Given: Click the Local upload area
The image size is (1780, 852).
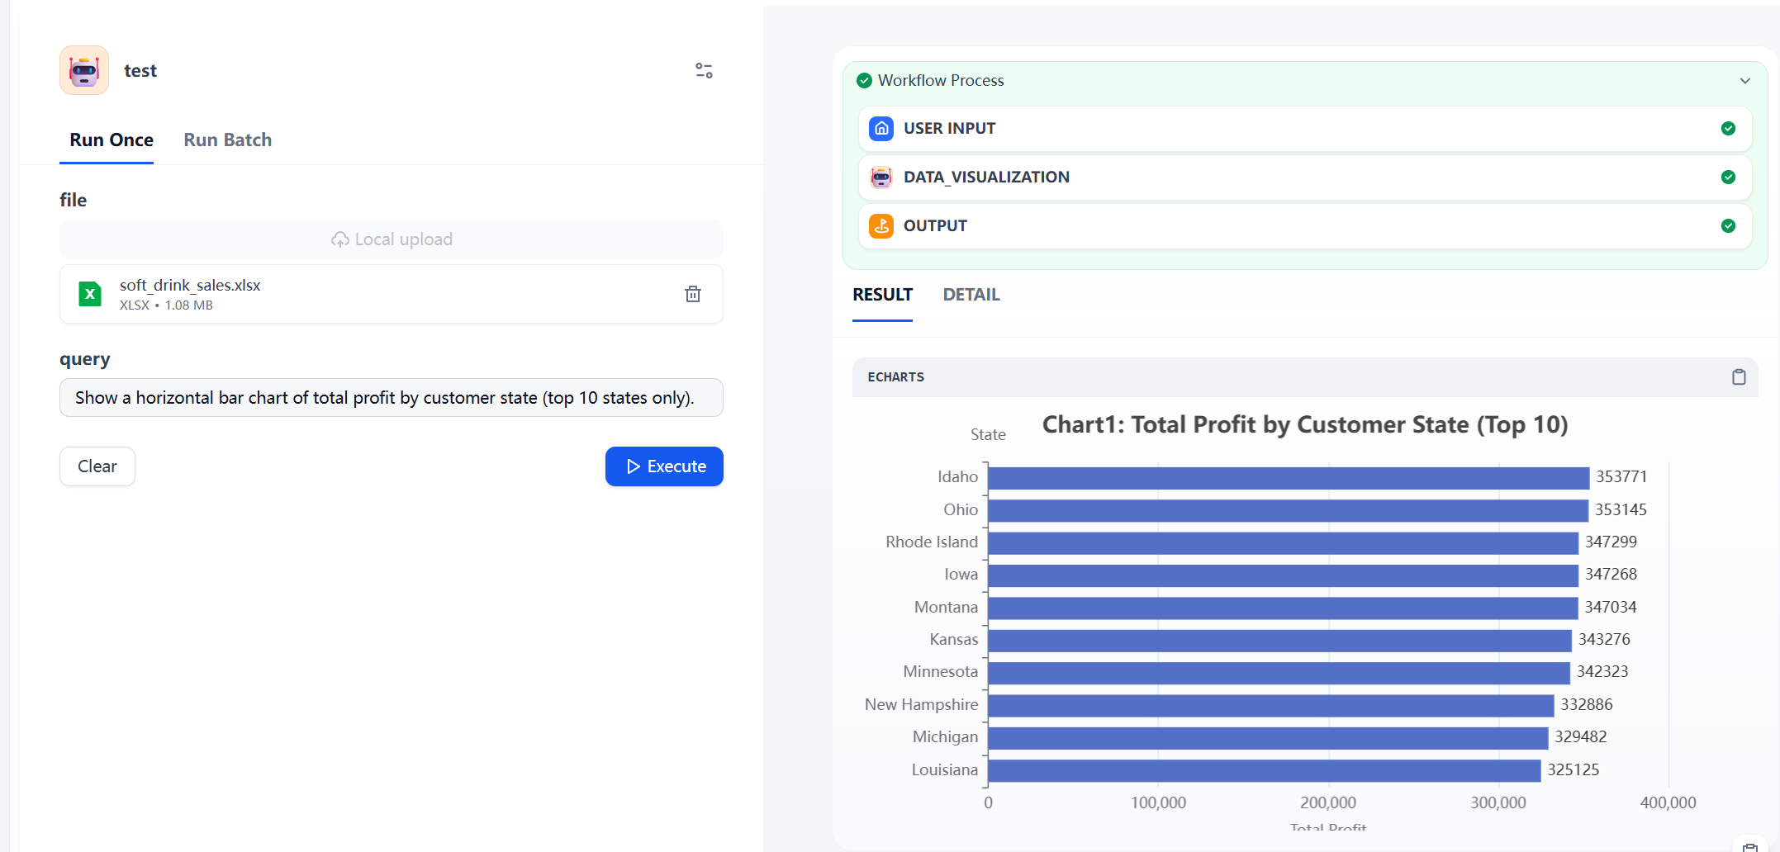Looking at the screenshot, I should coord(392,239).
